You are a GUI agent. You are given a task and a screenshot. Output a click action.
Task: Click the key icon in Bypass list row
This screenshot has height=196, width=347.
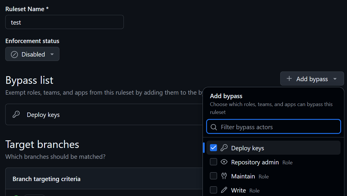click(x=16, y=115)
